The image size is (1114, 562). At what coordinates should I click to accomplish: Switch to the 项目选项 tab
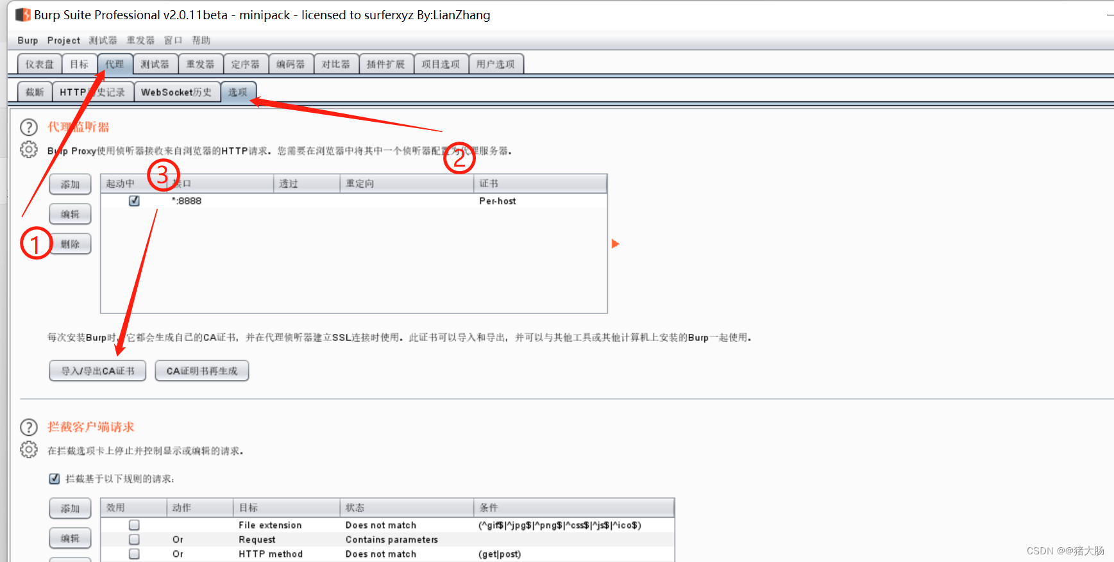click(x=441, y=64)
